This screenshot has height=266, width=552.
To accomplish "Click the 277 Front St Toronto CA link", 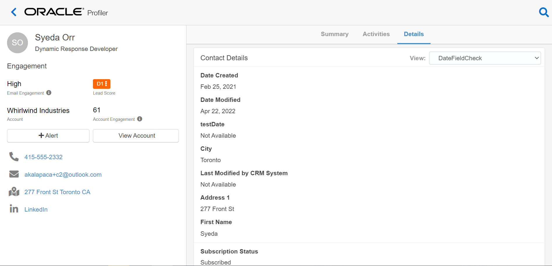I will point(57,192).
